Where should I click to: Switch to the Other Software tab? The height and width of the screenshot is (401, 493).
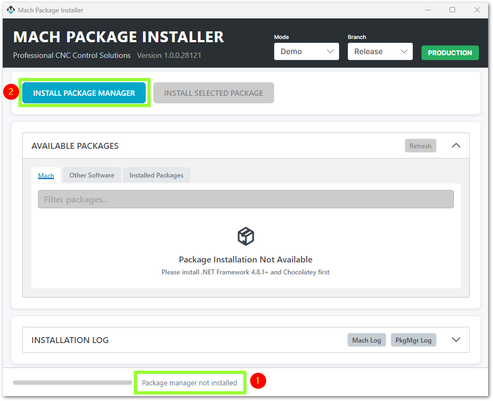click(x=92, y=175)
